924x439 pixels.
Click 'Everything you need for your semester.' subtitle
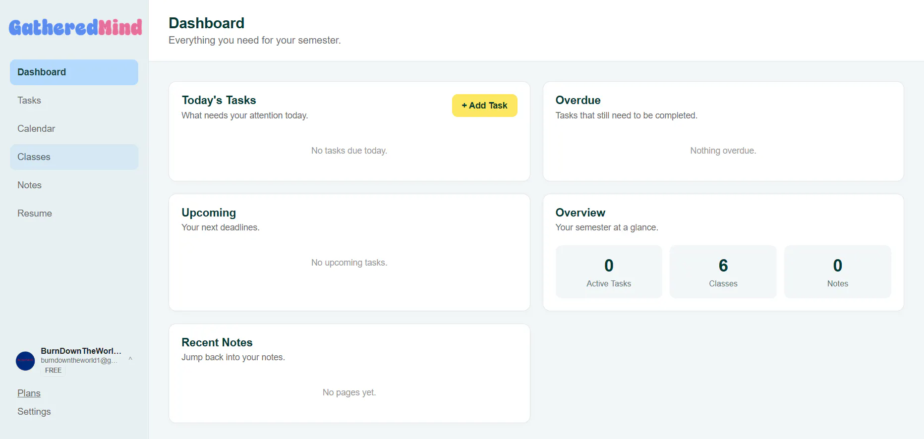pyautogui.click(x=255, y=40)
